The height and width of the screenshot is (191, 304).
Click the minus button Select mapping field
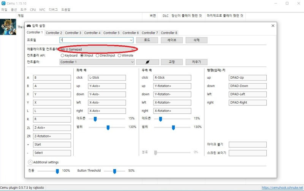click(52, 153)
